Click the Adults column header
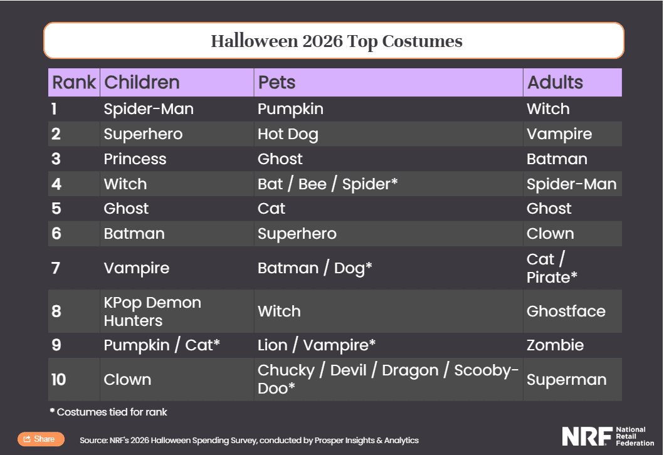664x455 pixels. click(572, 83)
